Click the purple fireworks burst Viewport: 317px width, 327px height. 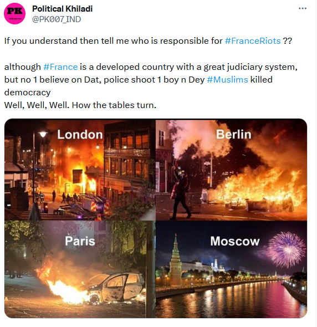(287, 250)
